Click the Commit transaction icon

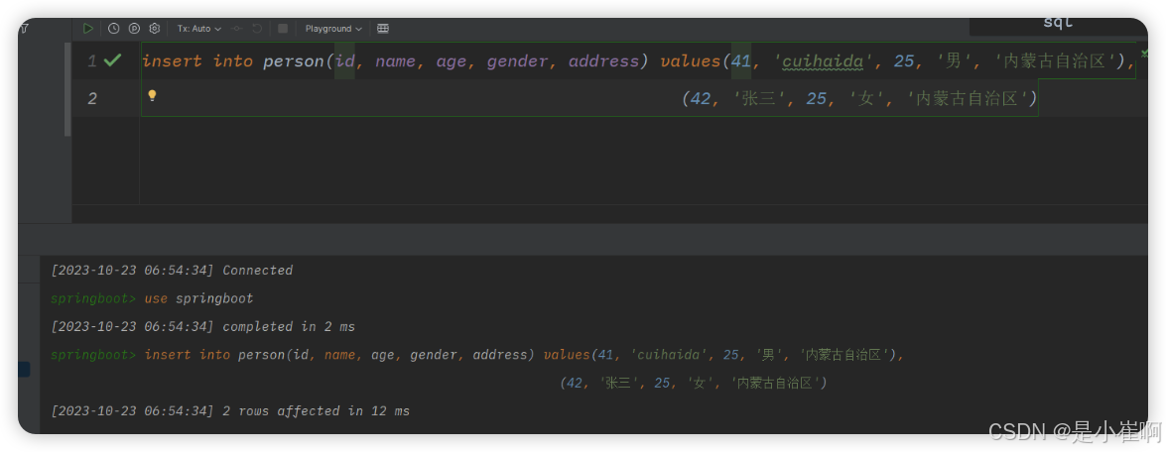tap(237, 28)
